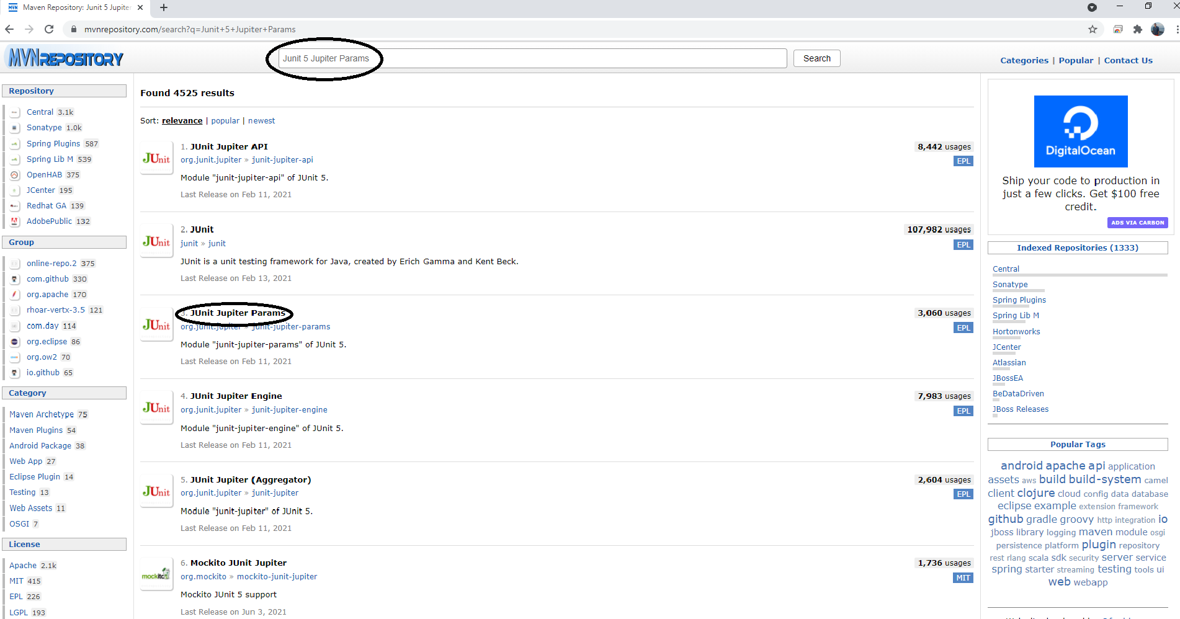Viewport: 1180px width, 619px height.
Task: Sort results by newest
Action: click(x=261, y=120)
